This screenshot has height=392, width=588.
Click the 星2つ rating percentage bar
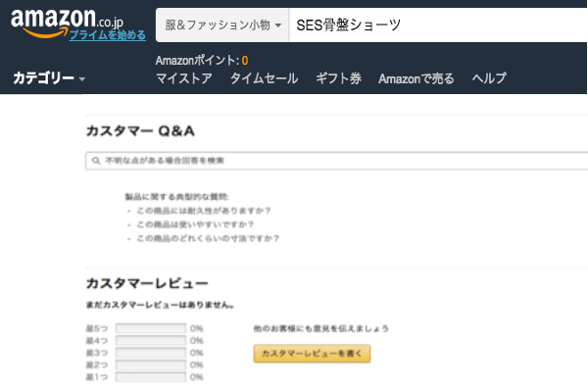point(151,365)
